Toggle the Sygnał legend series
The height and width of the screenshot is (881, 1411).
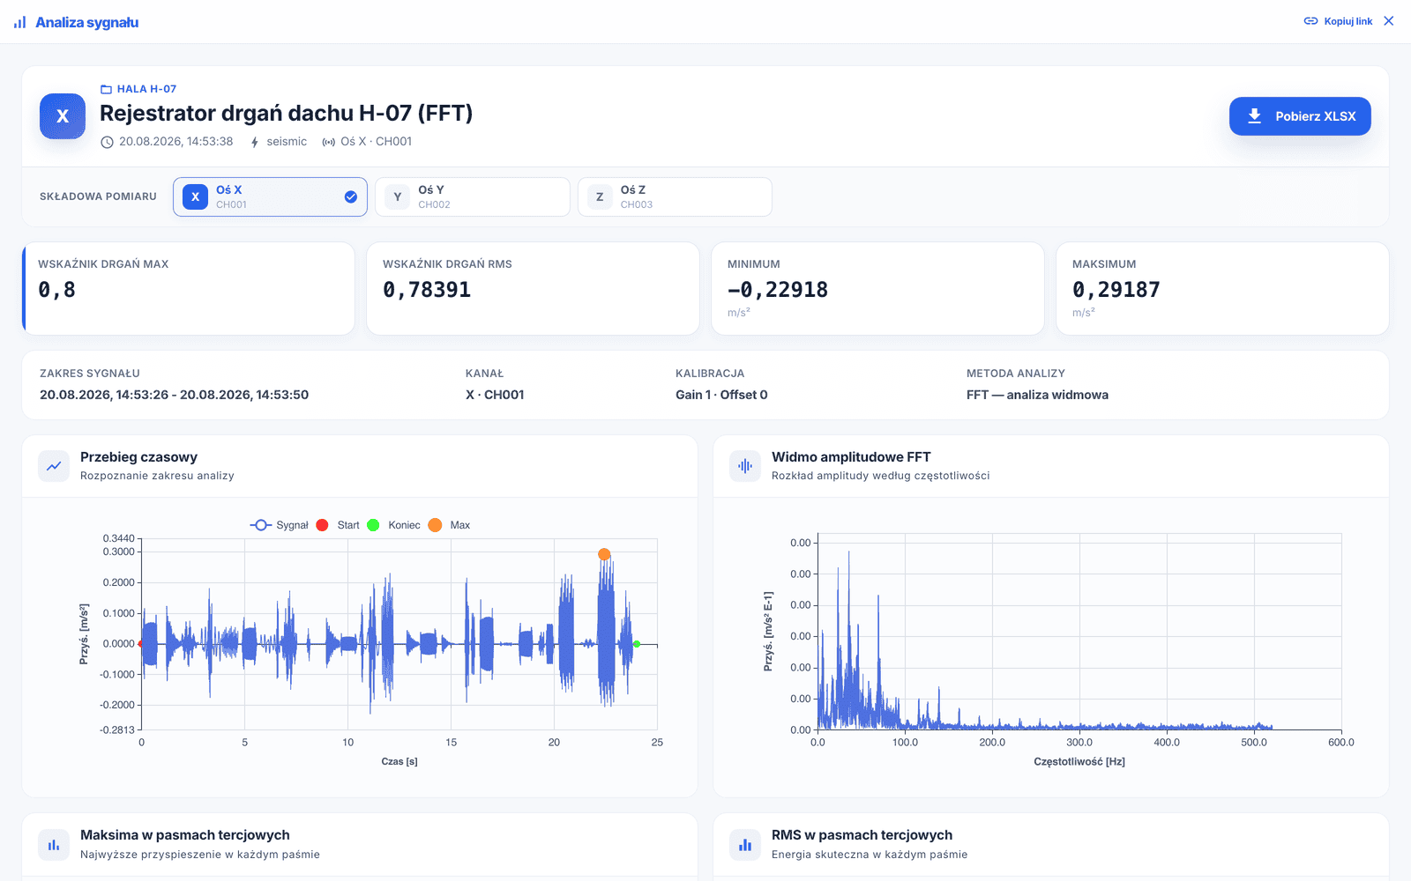(x=280, y=525)
